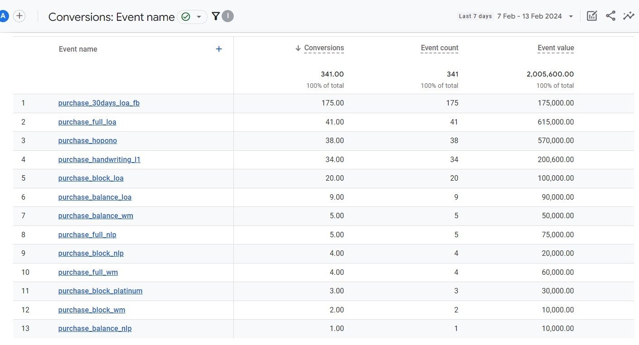
Task: Open the report customization editor
Action: pos(592,15)
